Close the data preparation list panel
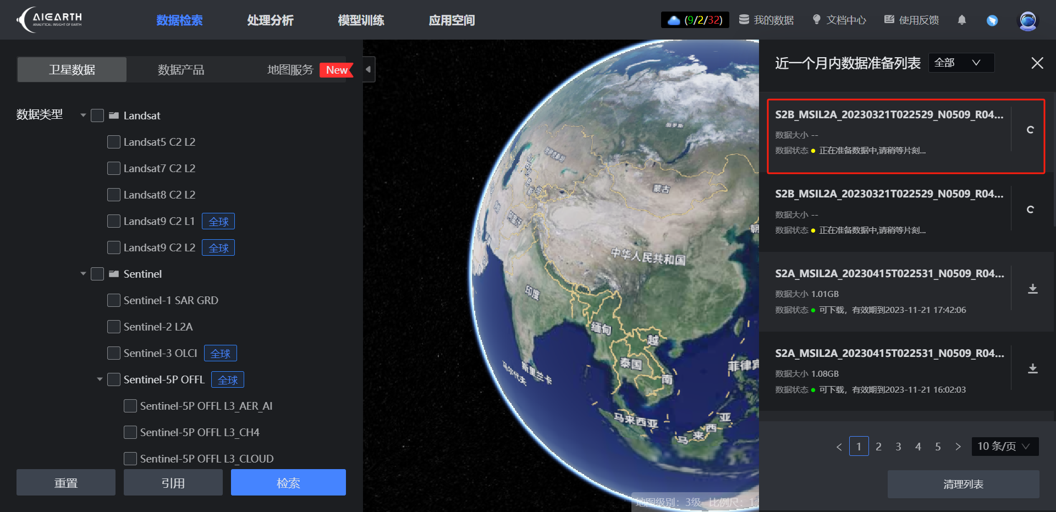1056x512 pixels. [x=1037, y=63]
